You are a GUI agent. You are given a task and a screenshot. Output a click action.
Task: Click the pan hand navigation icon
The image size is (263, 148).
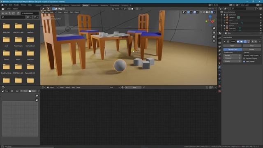tap(214, 32)
